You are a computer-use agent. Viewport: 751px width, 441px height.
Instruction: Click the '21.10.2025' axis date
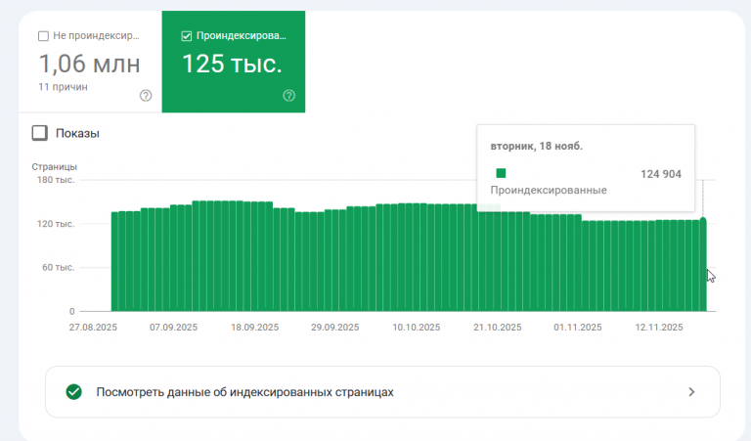click(498, 328)
